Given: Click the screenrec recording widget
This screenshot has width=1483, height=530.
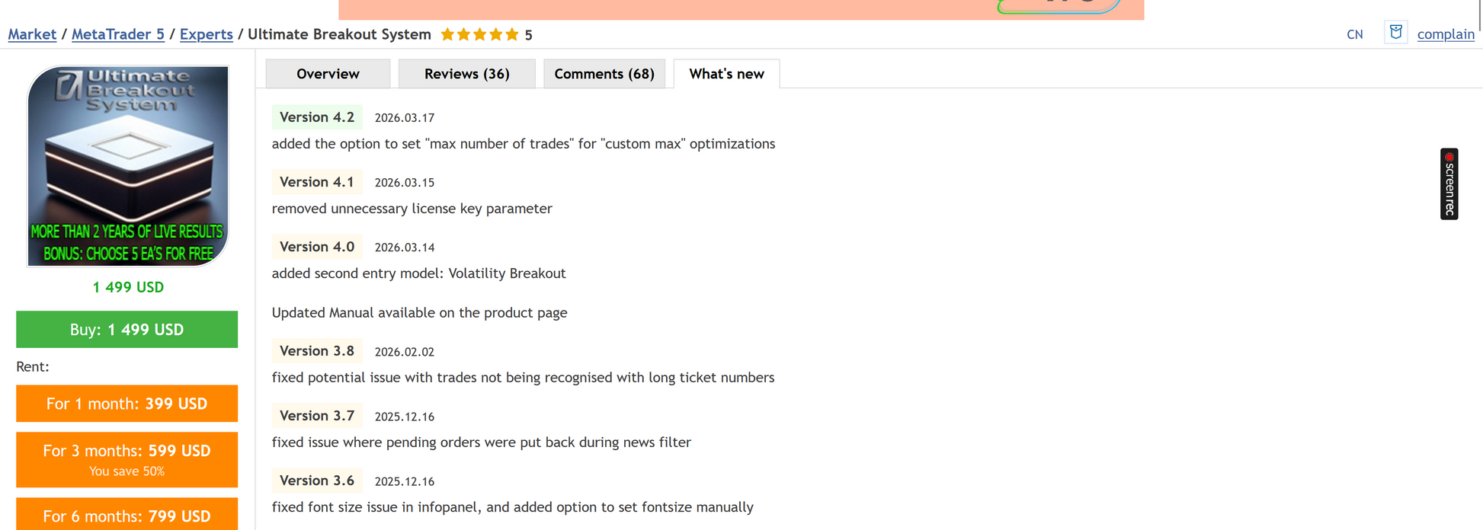Looking at the screenshot, I should pyautogui.click(x=1449, y=184).
